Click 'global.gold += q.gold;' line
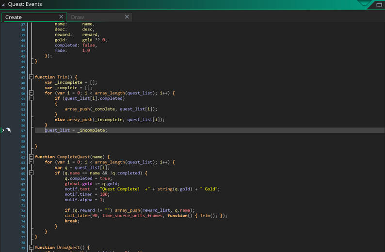 [x=92, y=184]
